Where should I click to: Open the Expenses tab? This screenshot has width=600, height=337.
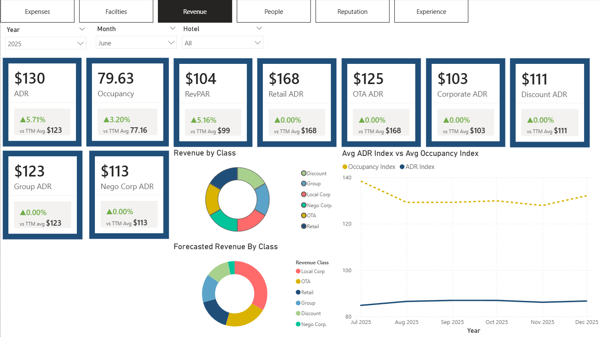pyautogui.click(x=37, y=11)
